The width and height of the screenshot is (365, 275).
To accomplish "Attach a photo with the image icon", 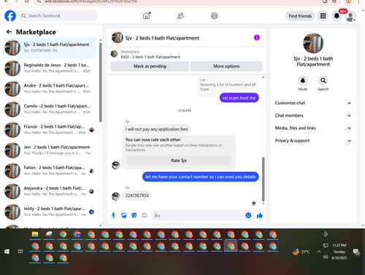I will click(124, 215).
